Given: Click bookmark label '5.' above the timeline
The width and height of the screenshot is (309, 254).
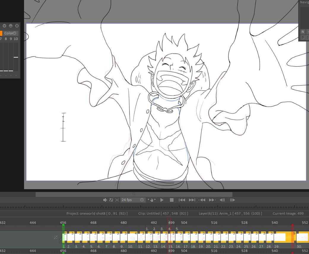Looking at the screenshot, I should coord(177,229).
